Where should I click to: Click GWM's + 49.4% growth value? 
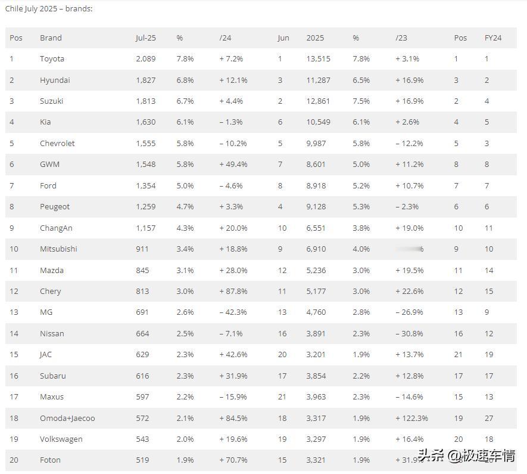233,165
